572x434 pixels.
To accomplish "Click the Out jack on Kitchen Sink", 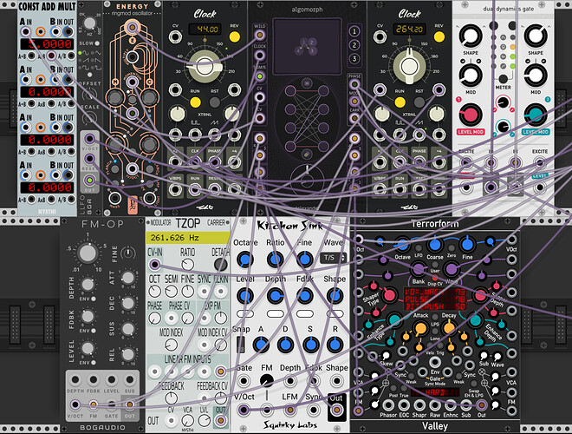I will pos(336,410).
